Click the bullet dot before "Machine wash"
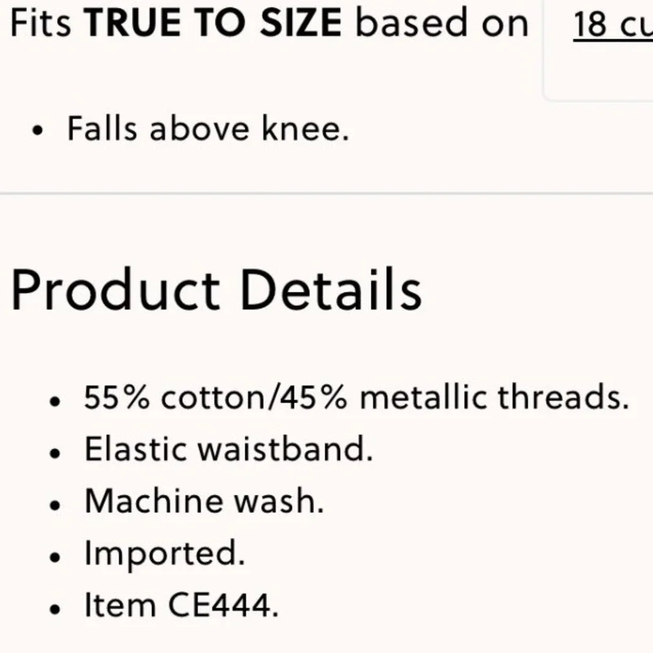Viewport: 653px width, 653px height. click(55, 505)
